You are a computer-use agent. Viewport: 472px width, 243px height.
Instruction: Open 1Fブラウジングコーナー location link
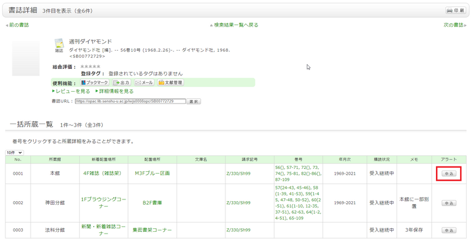[x=104, y=203]
